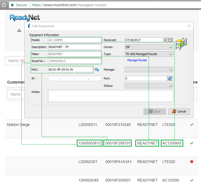Click the Customer column header
This screenshot has width=201, height=185.
(x=16, y=82)
